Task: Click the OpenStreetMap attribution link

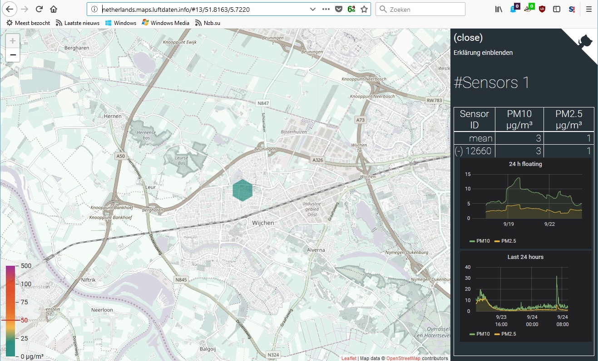Action: 403,358
